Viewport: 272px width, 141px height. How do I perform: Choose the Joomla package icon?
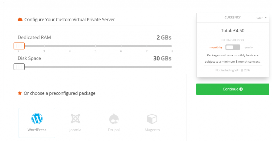pos(75,119)
